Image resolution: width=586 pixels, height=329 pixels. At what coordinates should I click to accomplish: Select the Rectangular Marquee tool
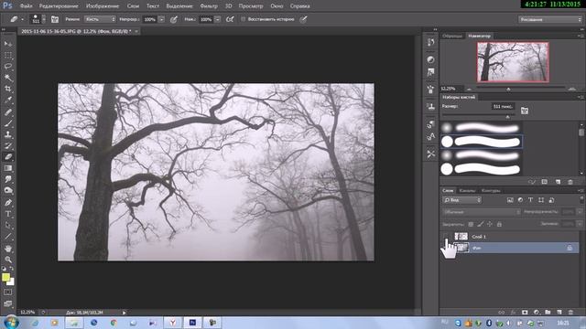8,55
